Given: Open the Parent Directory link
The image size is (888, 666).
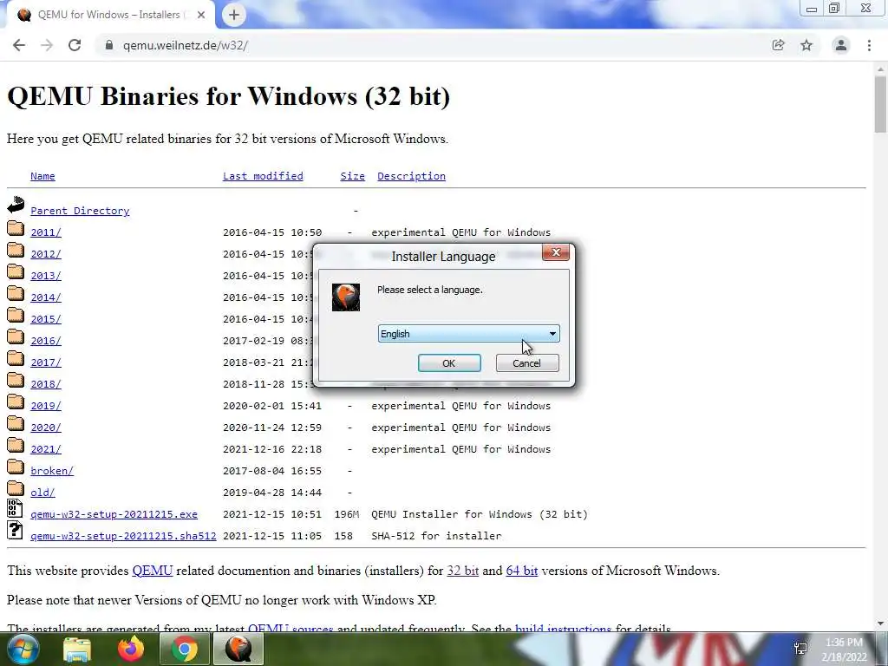Looking at the screenshot, I should tap(80, 211).
